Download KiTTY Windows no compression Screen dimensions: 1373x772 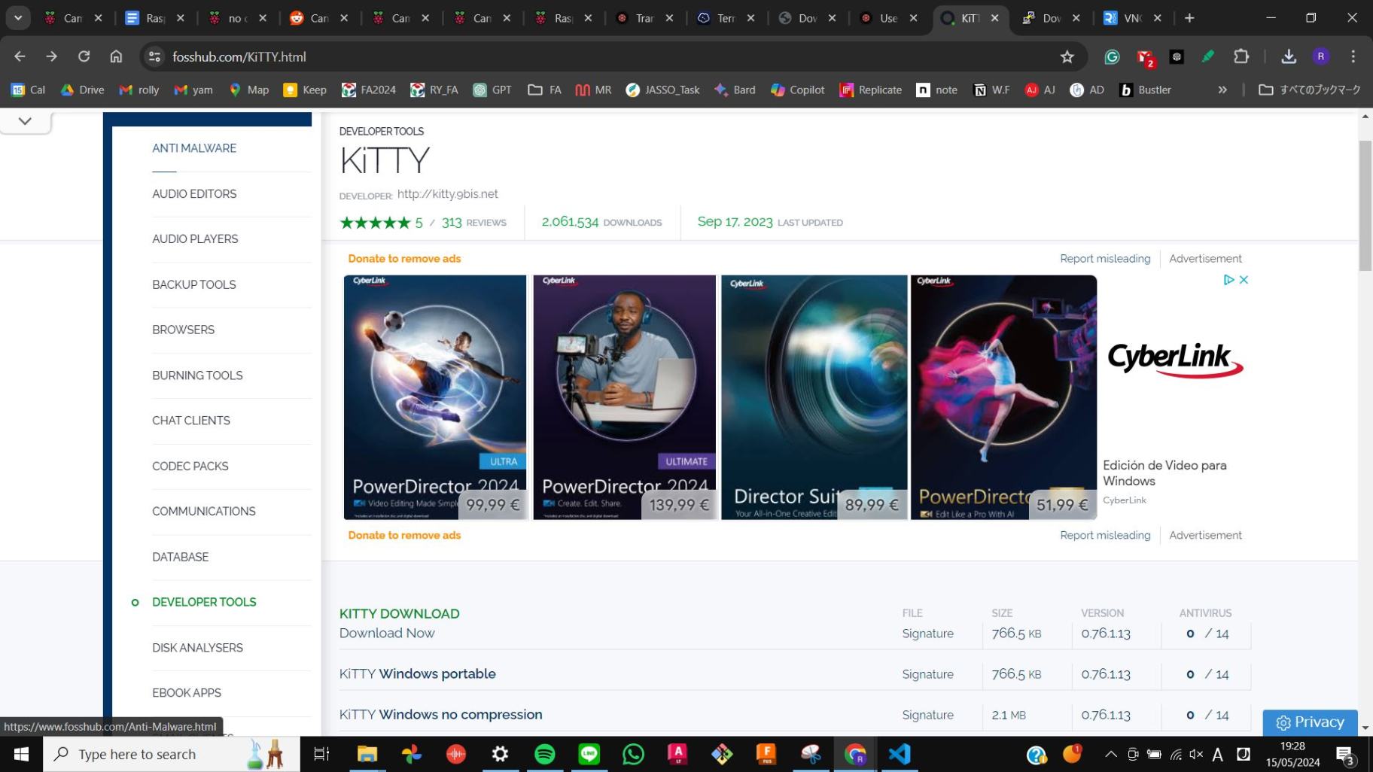point(440,715)
